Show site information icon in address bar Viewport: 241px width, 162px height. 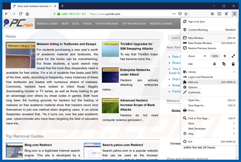click(x=54, y=14)
